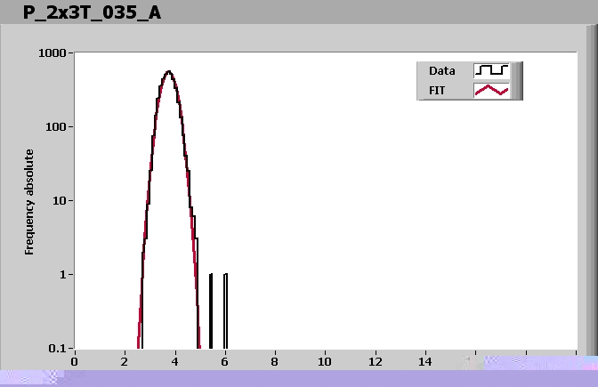Viewport: 598px width, 387px height.
Task: Click the x-axis origin label 0
Action: 75,361
